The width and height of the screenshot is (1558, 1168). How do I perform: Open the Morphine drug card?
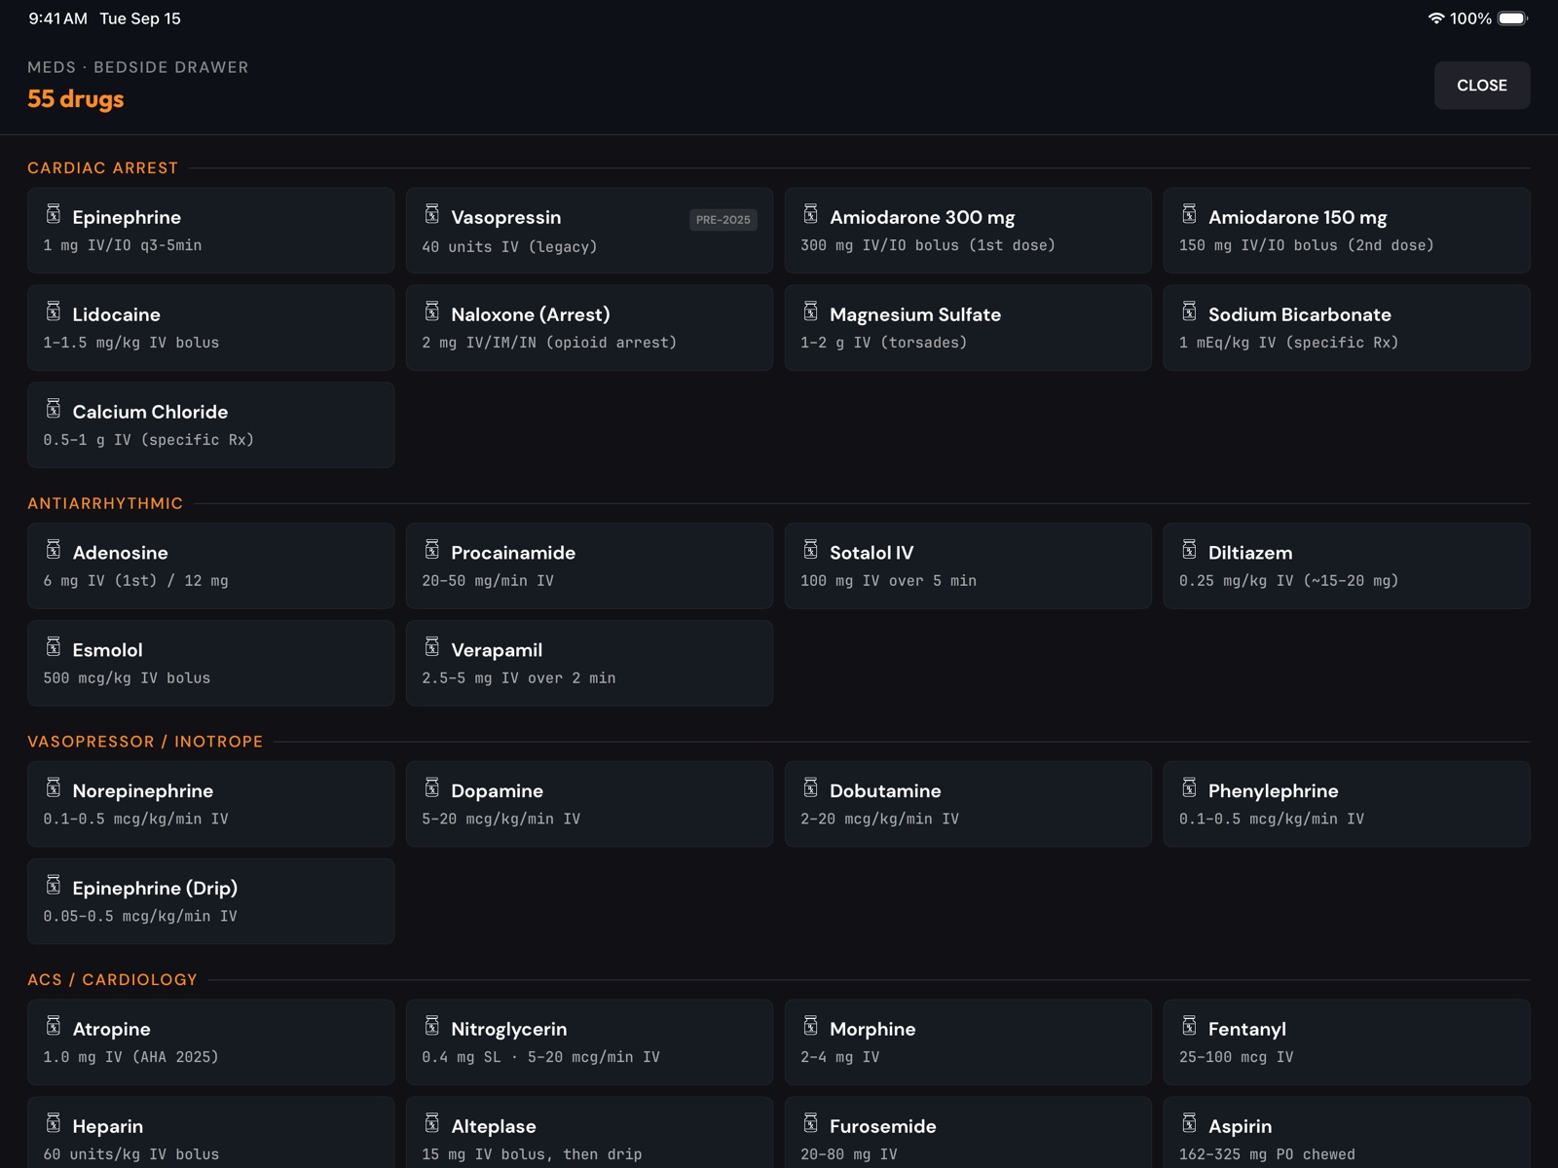tap(968, 1042)
